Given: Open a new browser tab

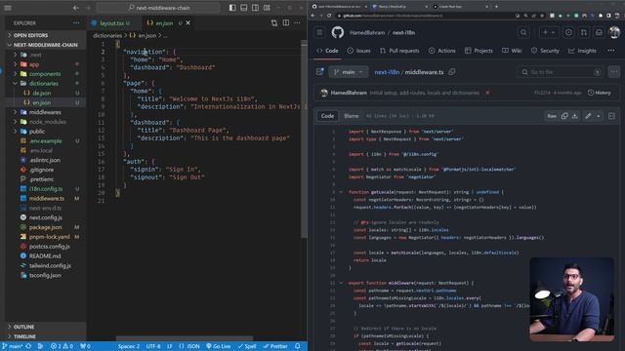Looking at the screenshot, I should (x=496, y=7).
